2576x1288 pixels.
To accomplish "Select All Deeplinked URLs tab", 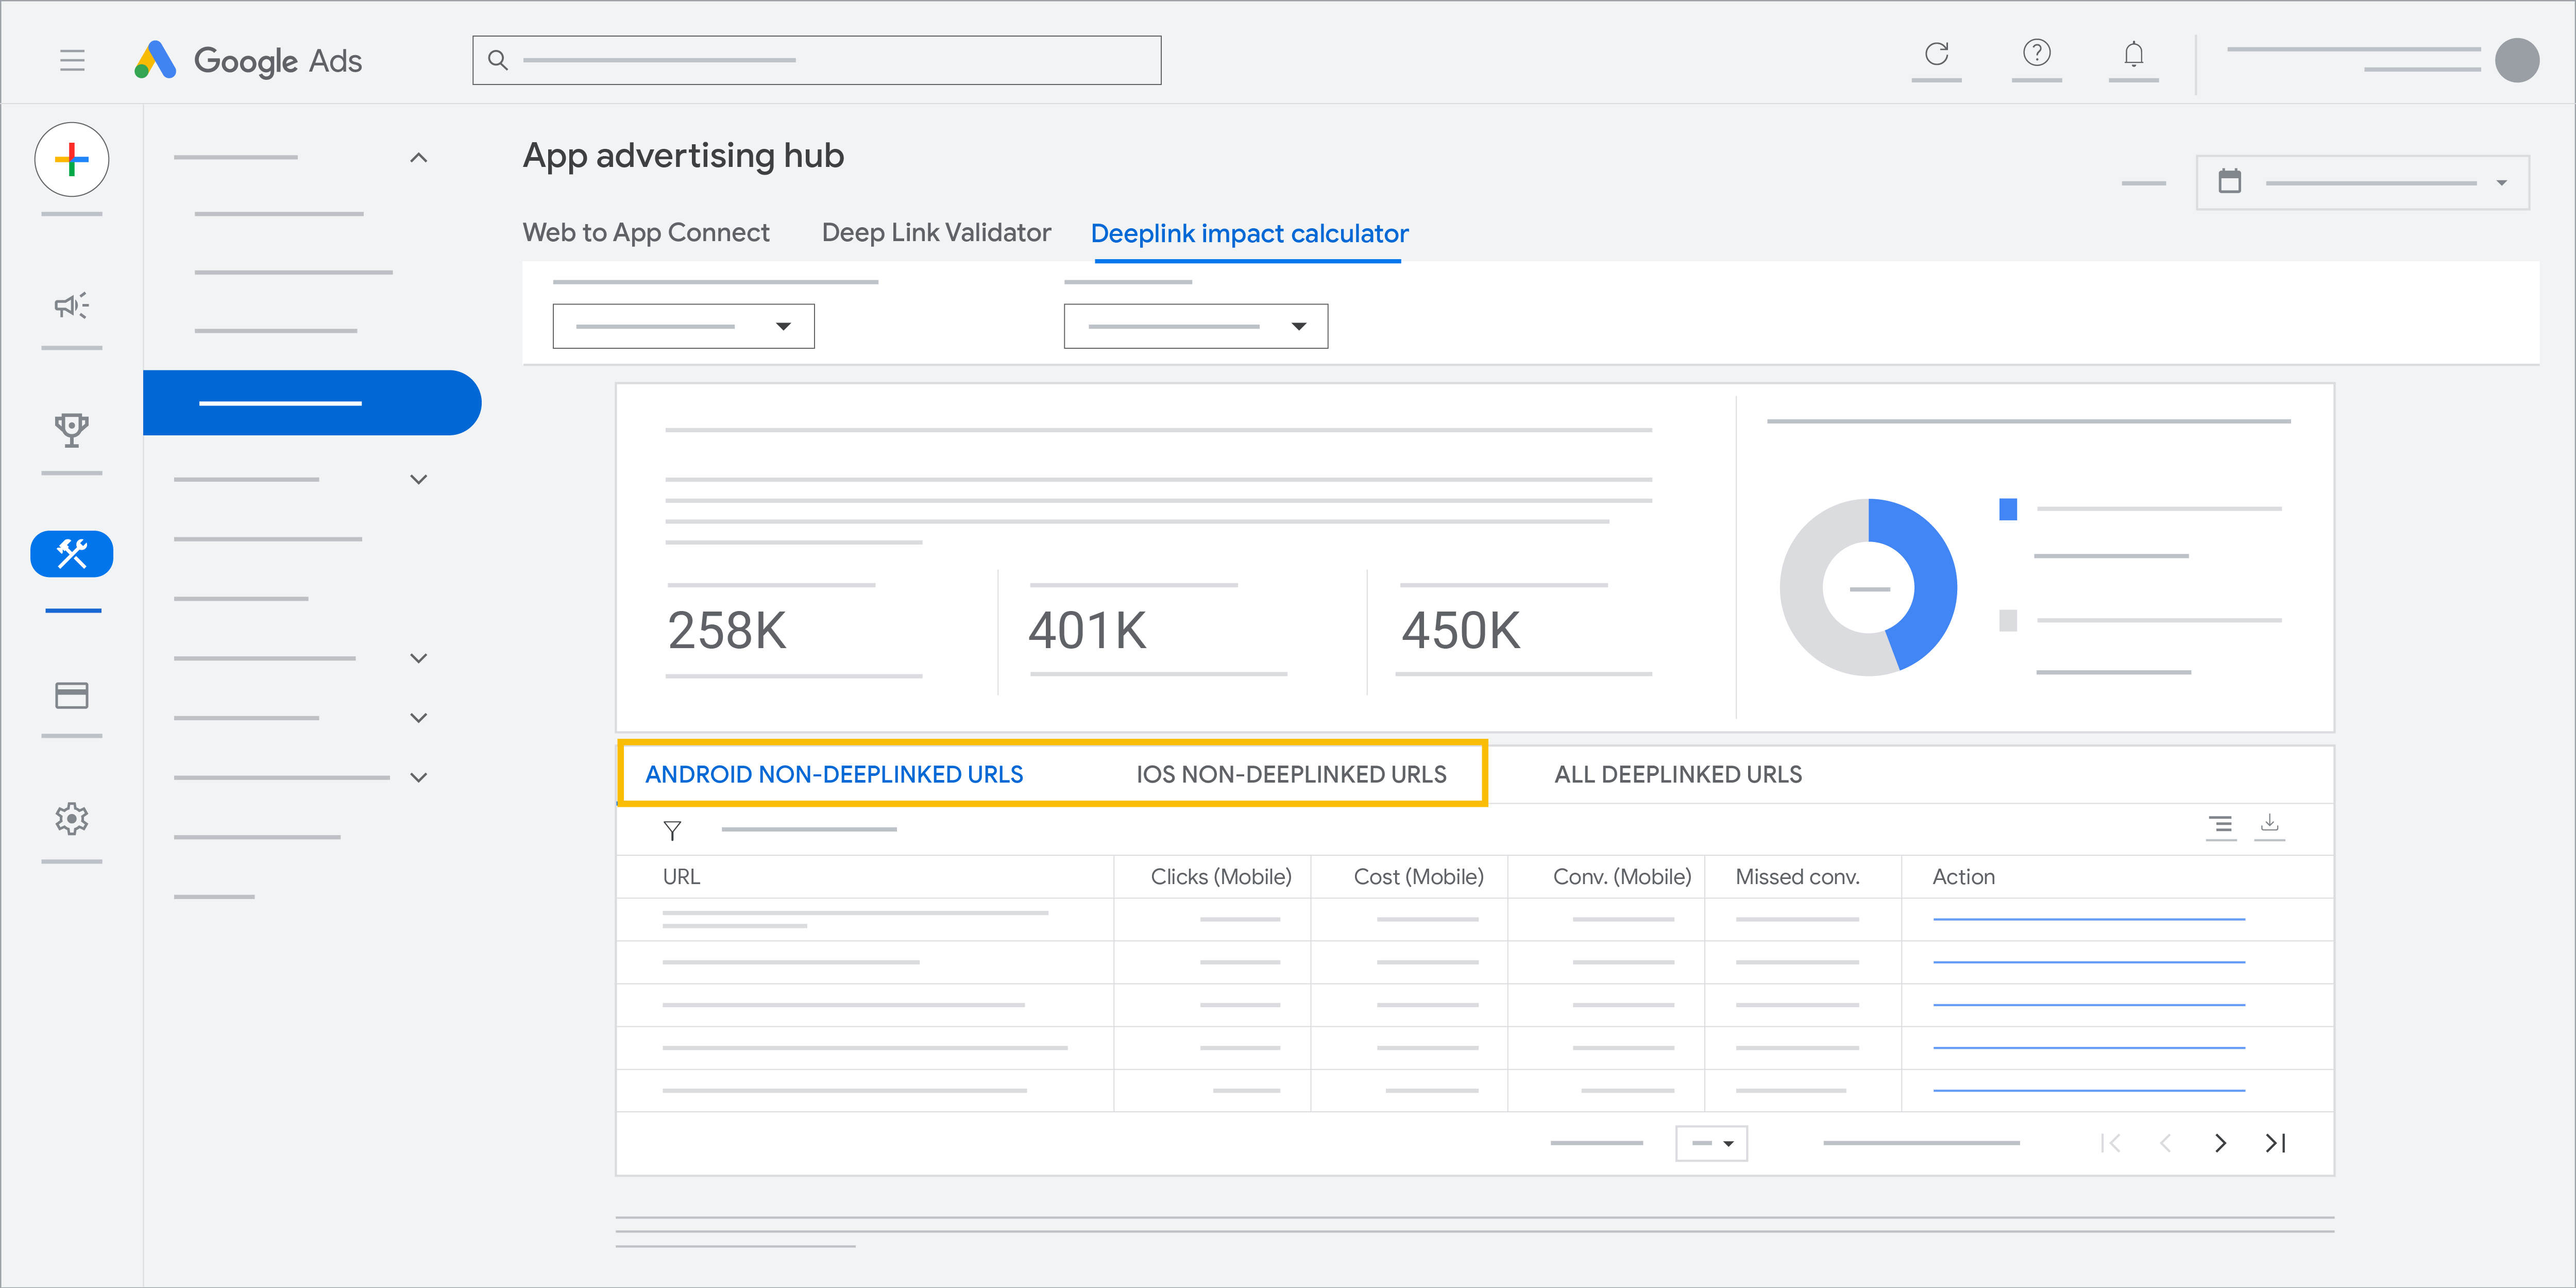I will tap(1678, 774).
